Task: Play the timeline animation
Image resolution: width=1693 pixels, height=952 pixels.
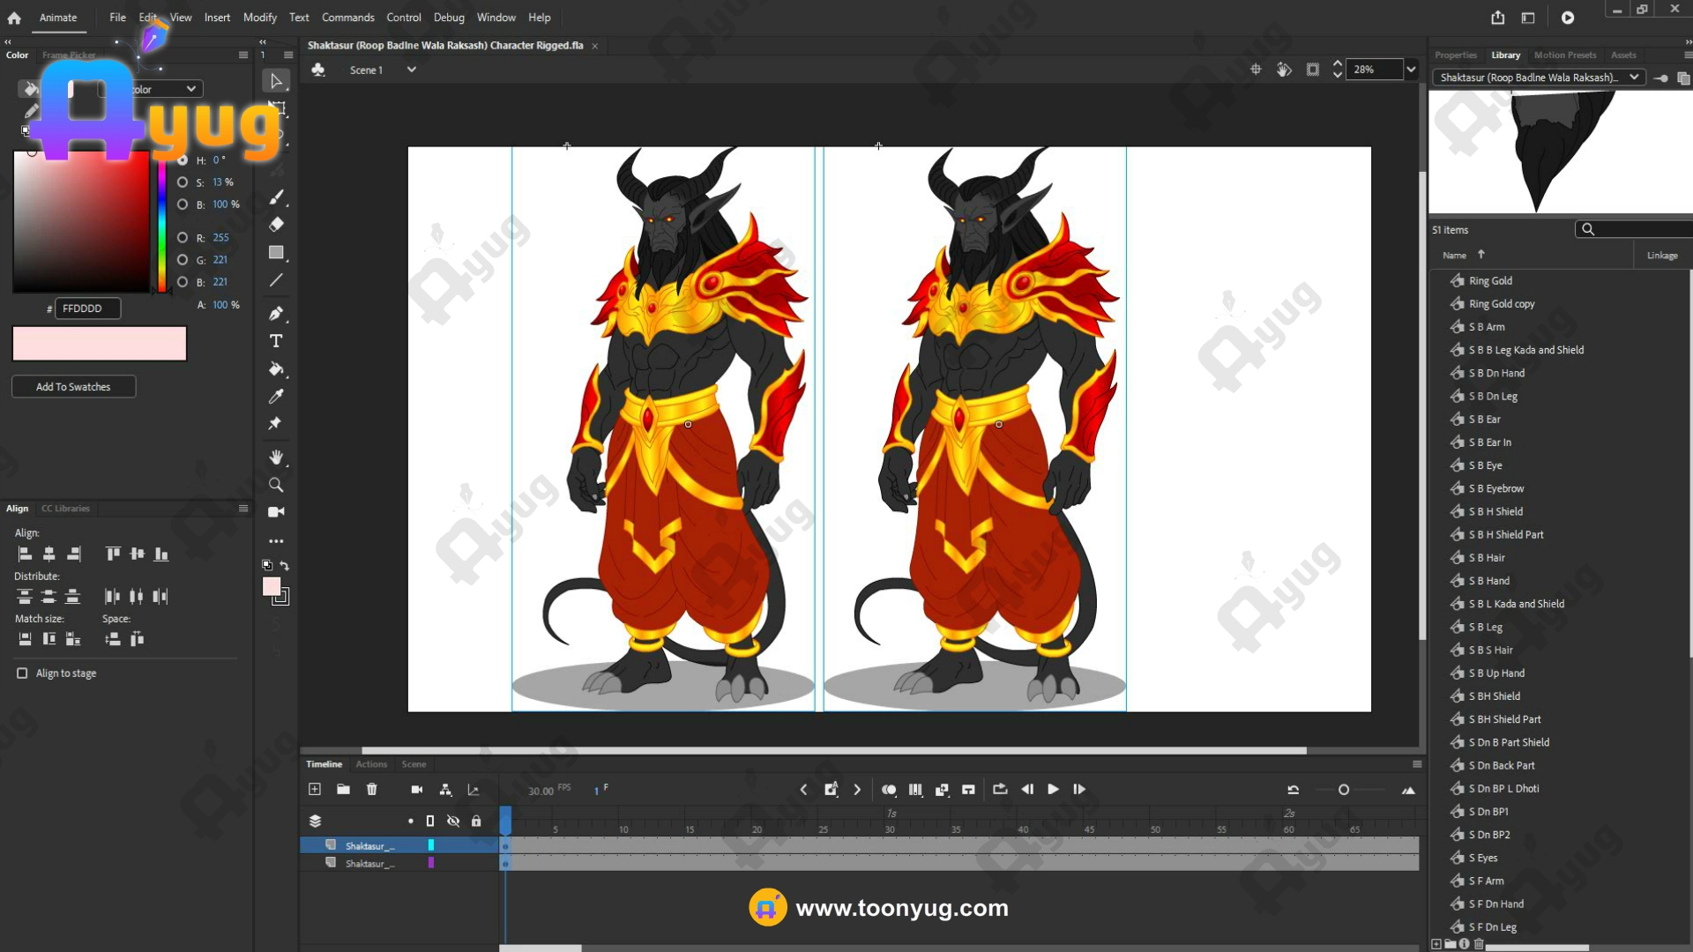Action: pyautogui.click(x=1053, y=790)
